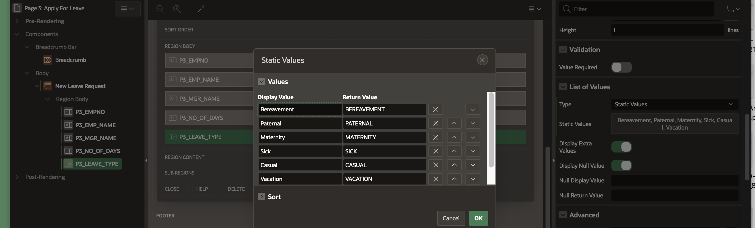755x228 pixels.
Task: Expand the Pre-Rendering tree node
Action: point(17,21)
